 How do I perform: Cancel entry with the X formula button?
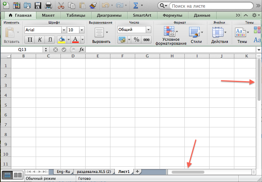click(55, 50)
